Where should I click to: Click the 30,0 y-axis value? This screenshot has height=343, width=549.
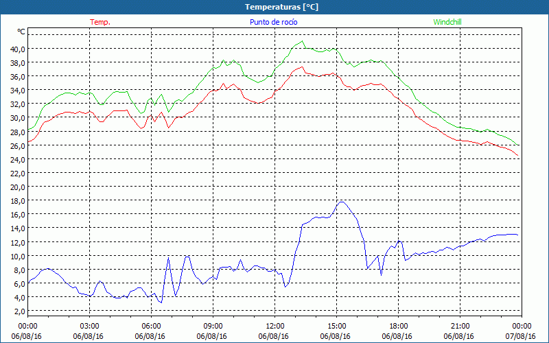point(18,118)
